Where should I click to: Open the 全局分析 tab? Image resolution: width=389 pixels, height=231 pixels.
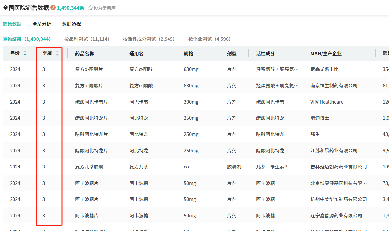tap(42, 24)
